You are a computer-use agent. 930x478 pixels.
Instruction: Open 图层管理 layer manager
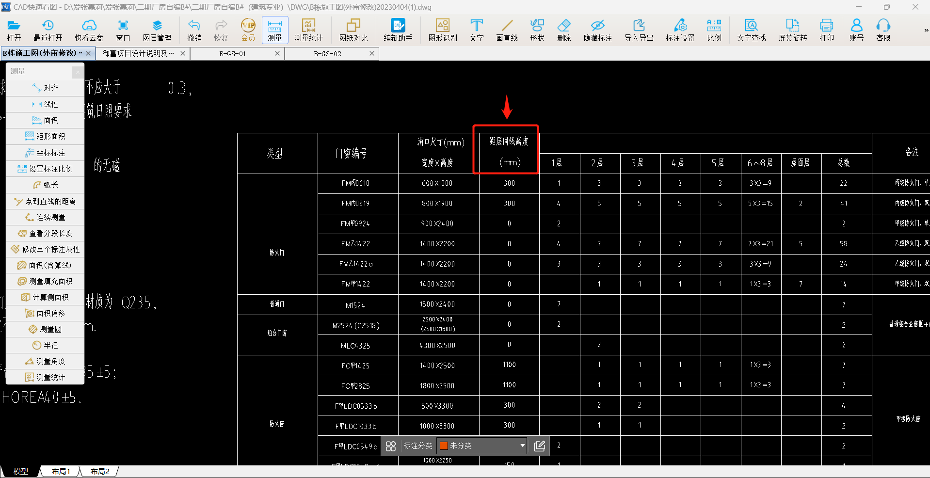[x=157, y=30]
